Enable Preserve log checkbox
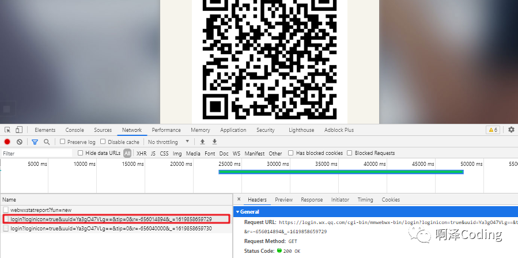 (x=62, y=142)
